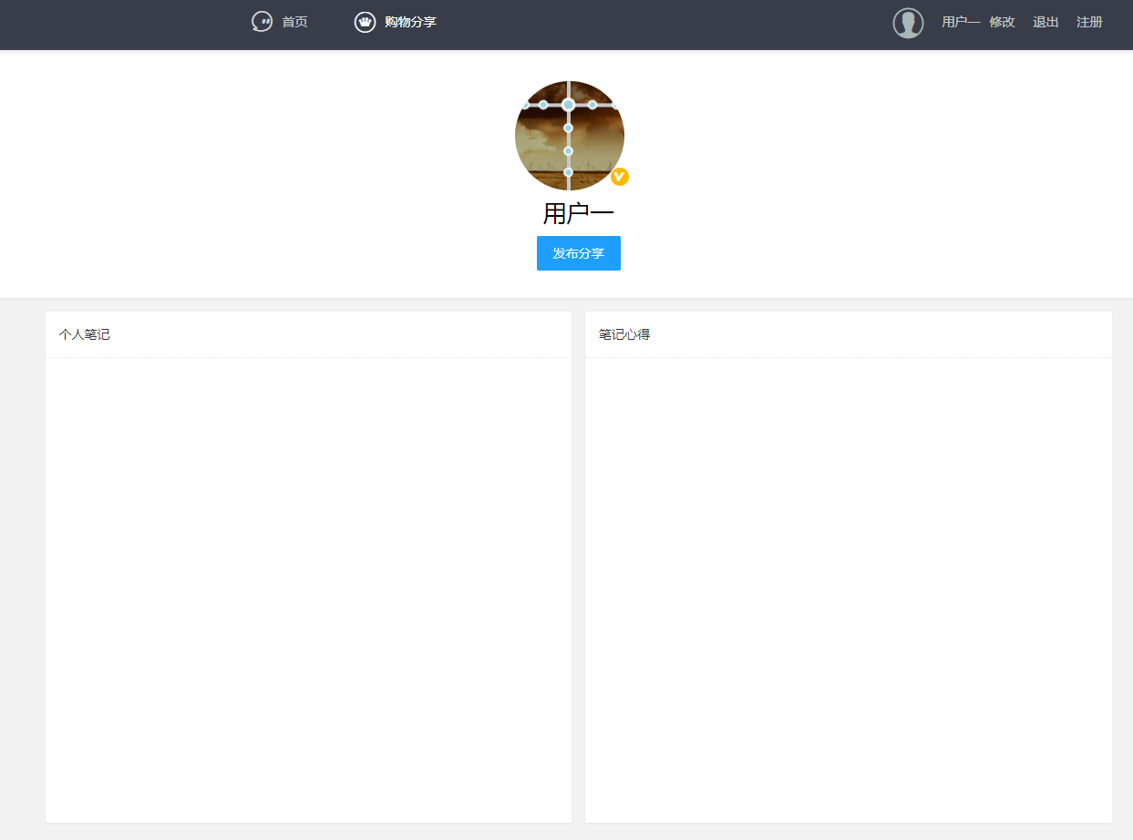Click inside the empty 笔记心得 panel body
This screenshot has height=840, width=1133.
click(x=848, y=583)
